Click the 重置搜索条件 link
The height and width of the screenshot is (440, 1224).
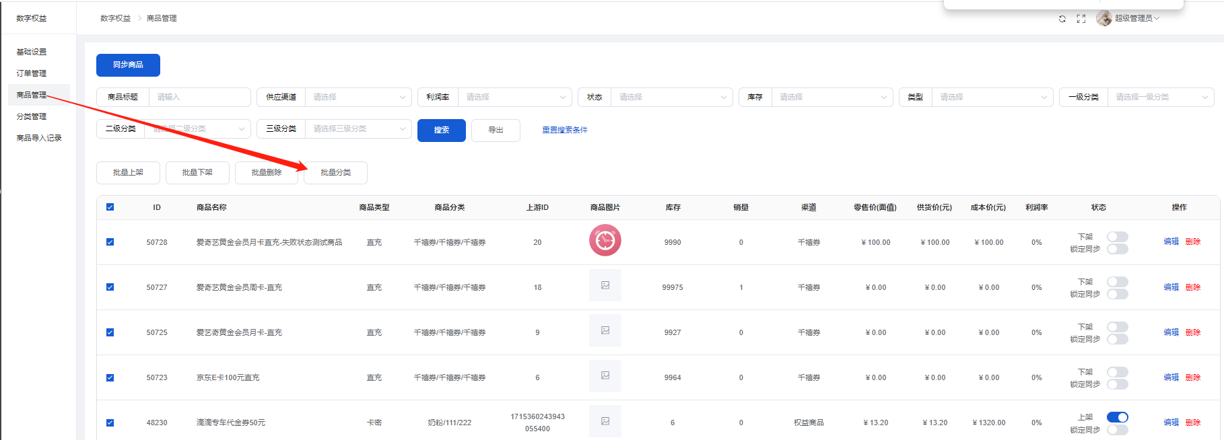coord(564,130)
